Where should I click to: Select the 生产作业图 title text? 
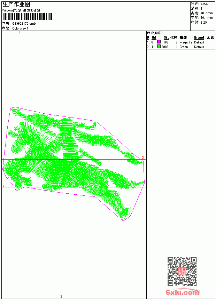16,5
